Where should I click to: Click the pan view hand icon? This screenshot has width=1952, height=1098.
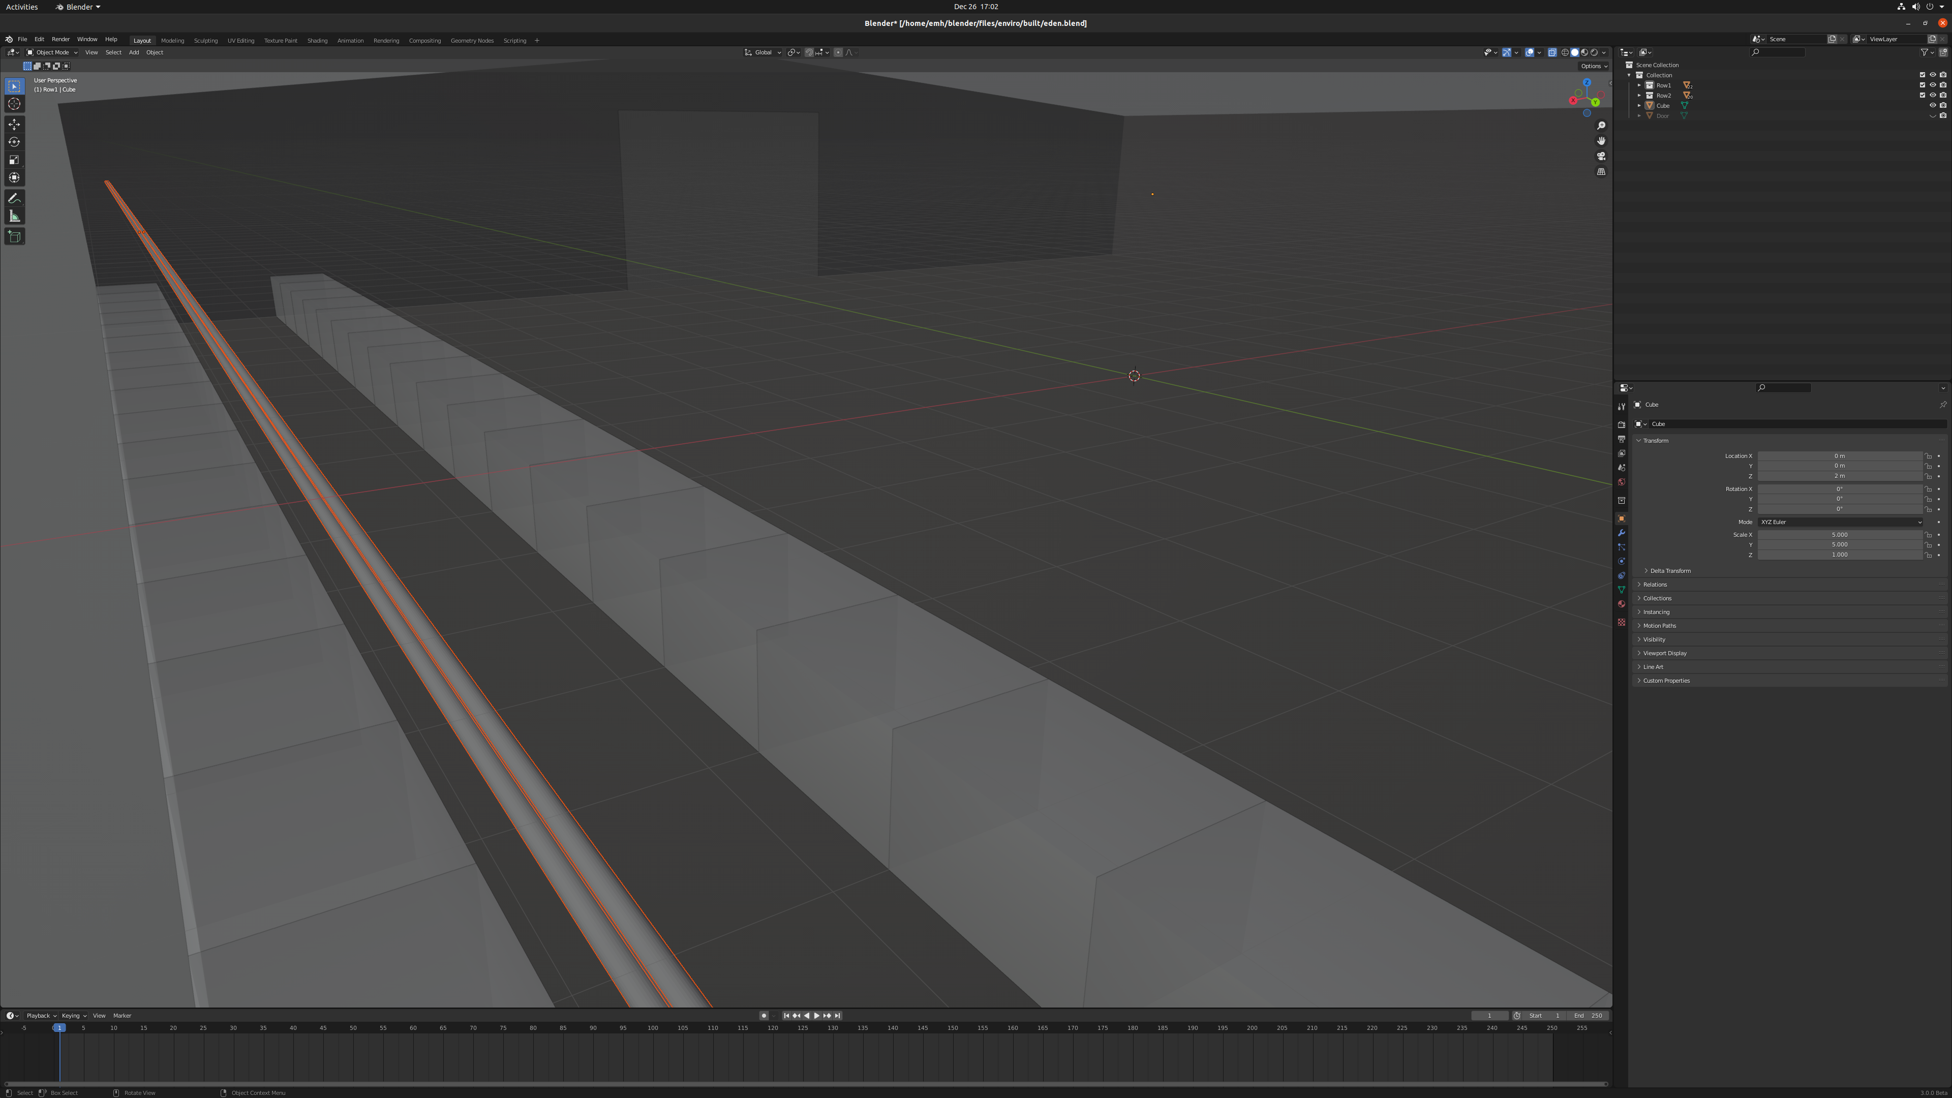pyautogui.click(x=1601, y=141)
